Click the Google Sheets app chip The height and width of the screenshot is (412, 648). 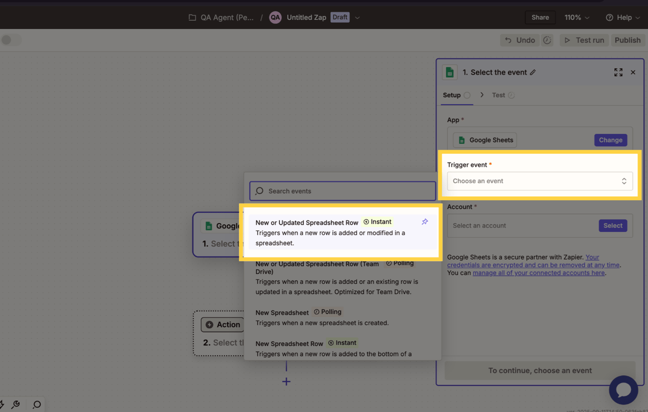pos(485,140)
